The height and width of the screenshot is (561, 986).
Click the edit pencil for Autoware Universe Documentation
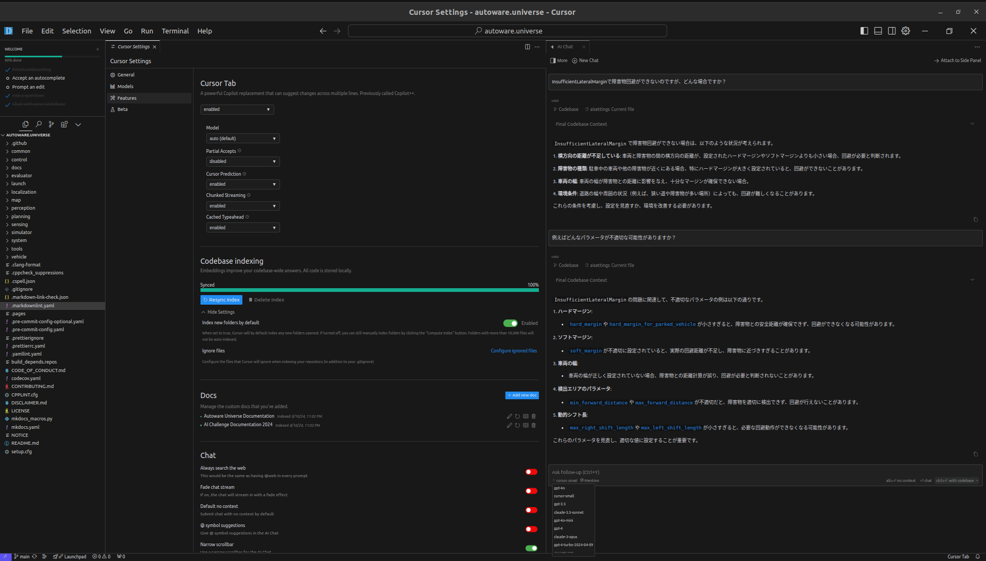tap(509, 417)
